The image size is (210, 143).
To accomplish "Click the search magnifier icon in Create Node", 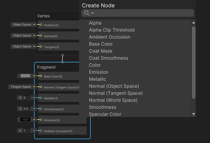I will (x=87, y=13).
